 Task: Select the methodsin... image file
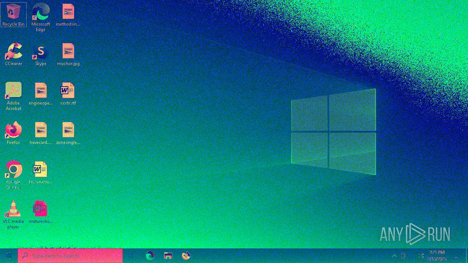click(68, 15)
